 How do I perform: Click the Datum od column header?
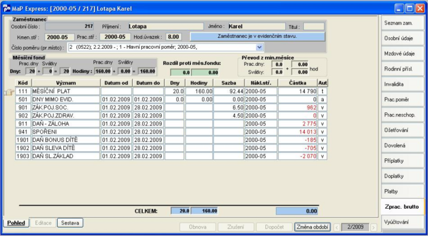click(x=116, y=83)
